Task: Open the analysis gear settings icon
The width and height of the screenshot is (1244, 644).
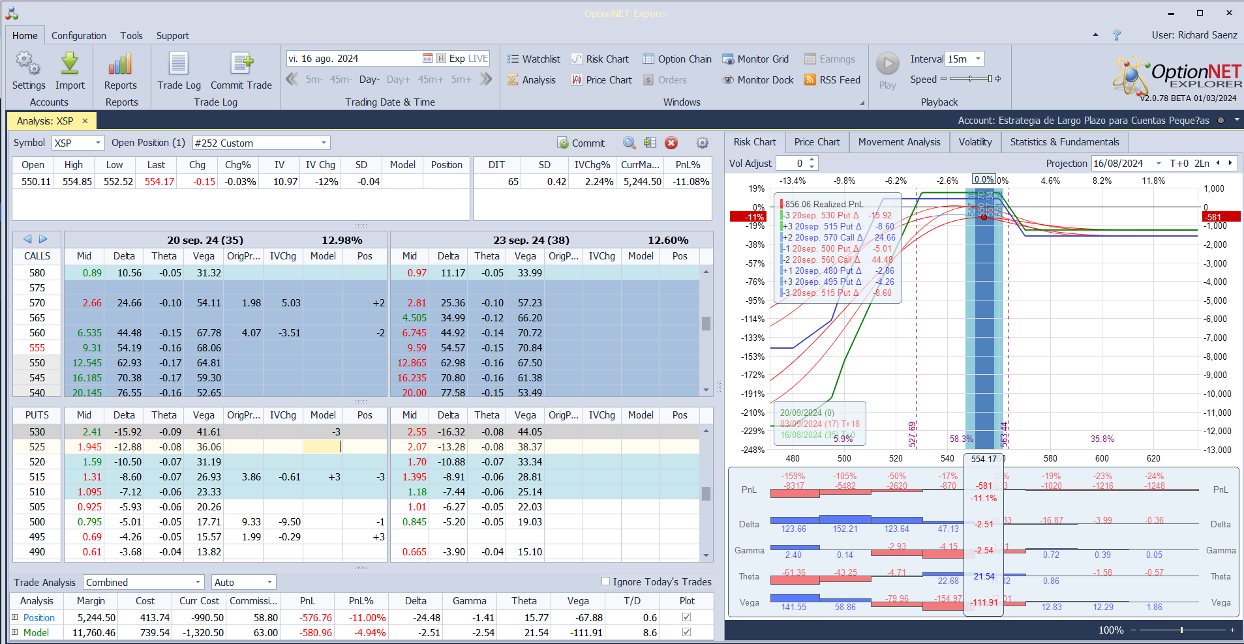Action: pyautogui.click(x=703, y=143)
